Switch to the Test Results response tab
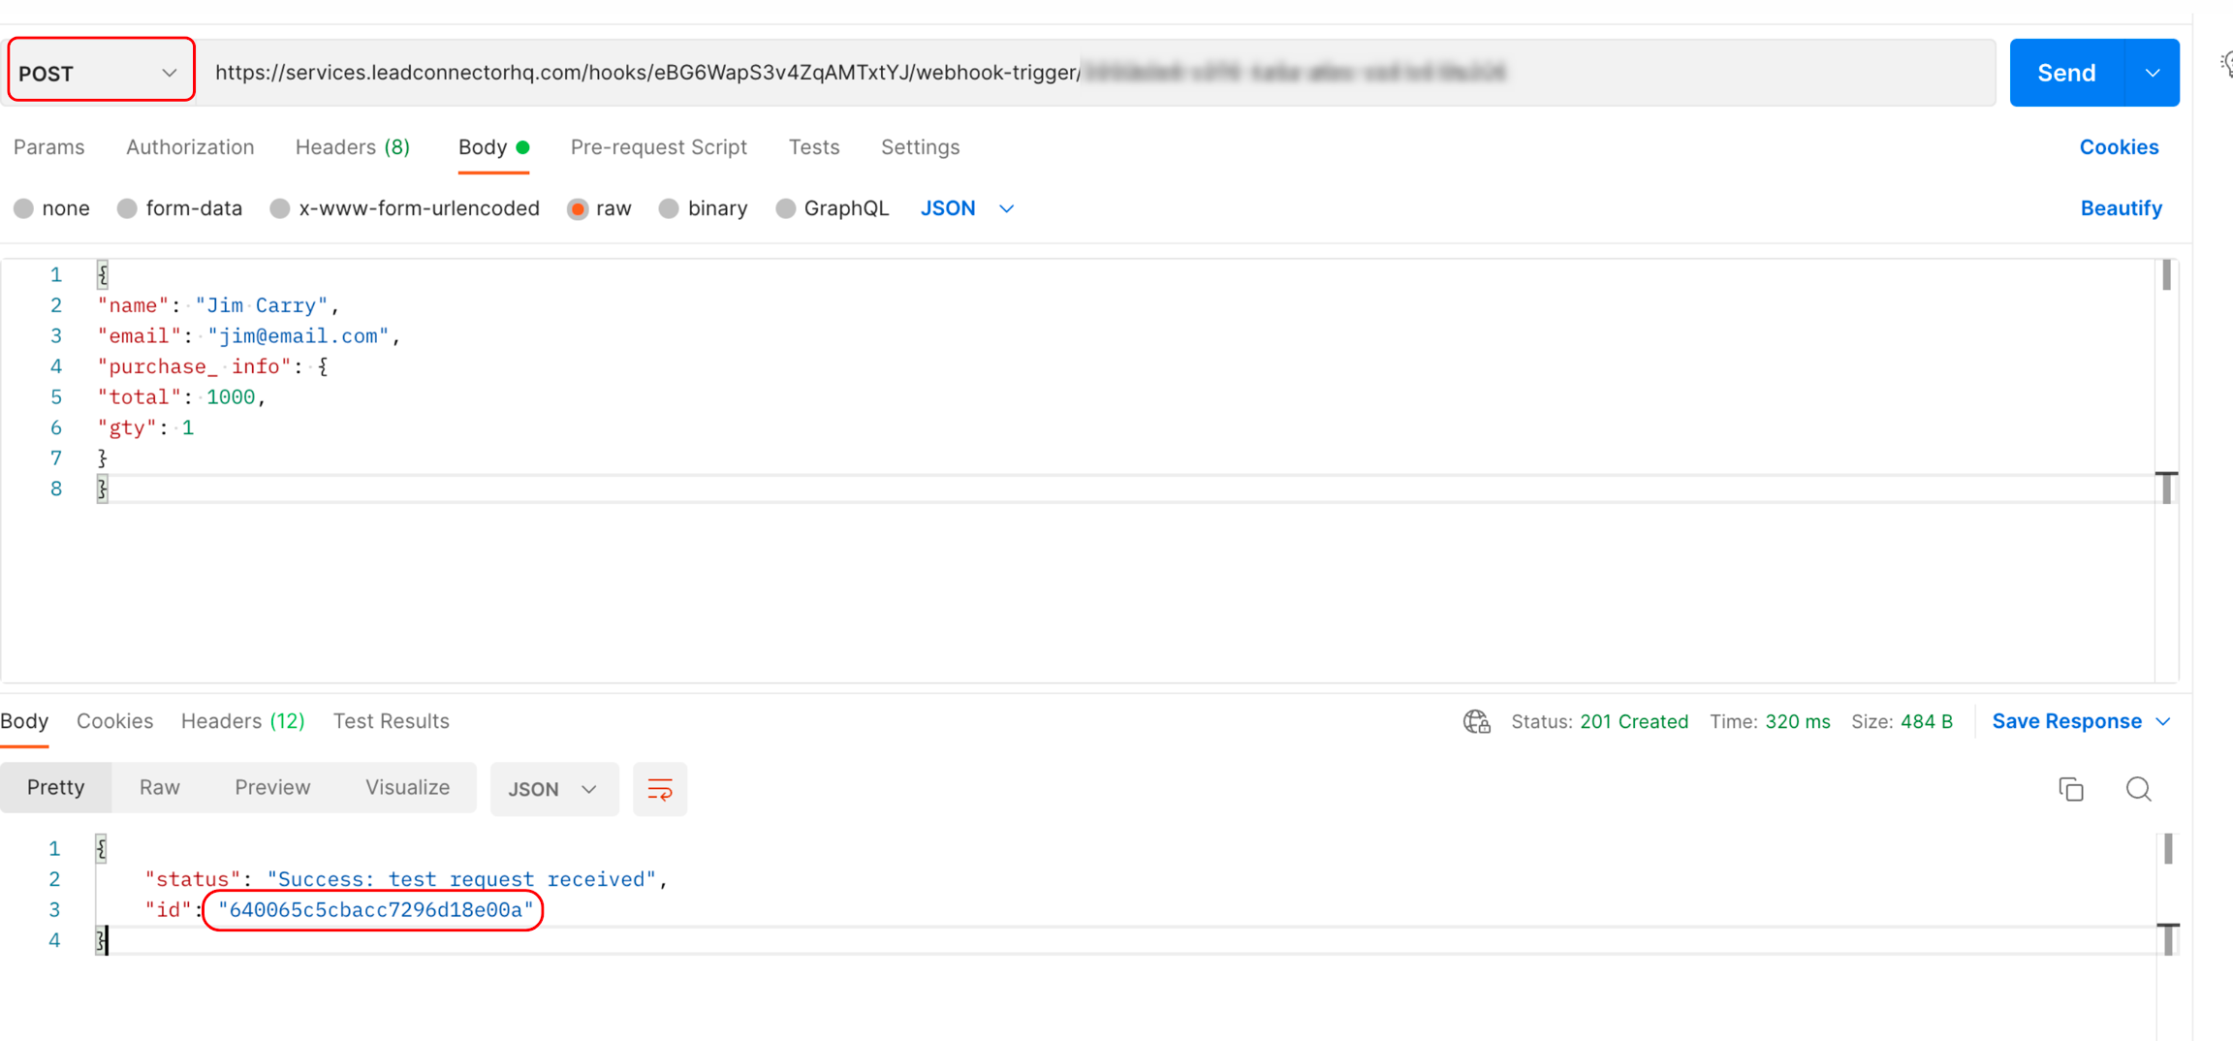2233x1041 pixels. pyautogui.click(x=391, y=721)
